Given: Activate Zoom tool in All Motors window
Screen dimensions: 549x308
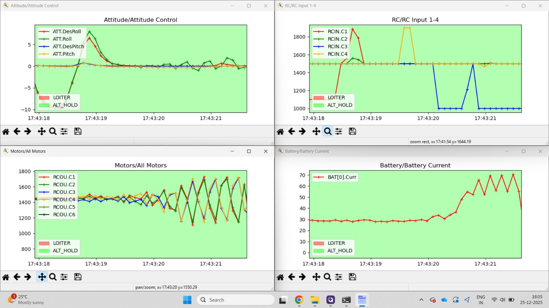Looking at the screenshot, I should 53,277.
